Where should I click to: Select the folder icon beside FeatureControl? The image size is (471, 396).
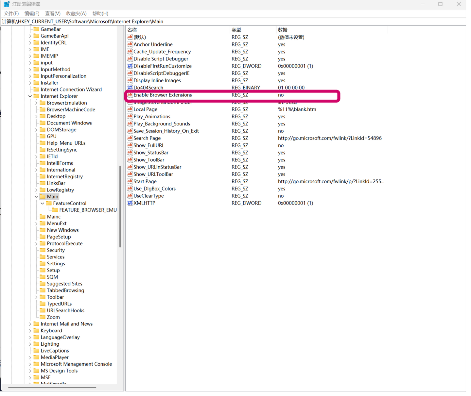click(x=49, y=203)
